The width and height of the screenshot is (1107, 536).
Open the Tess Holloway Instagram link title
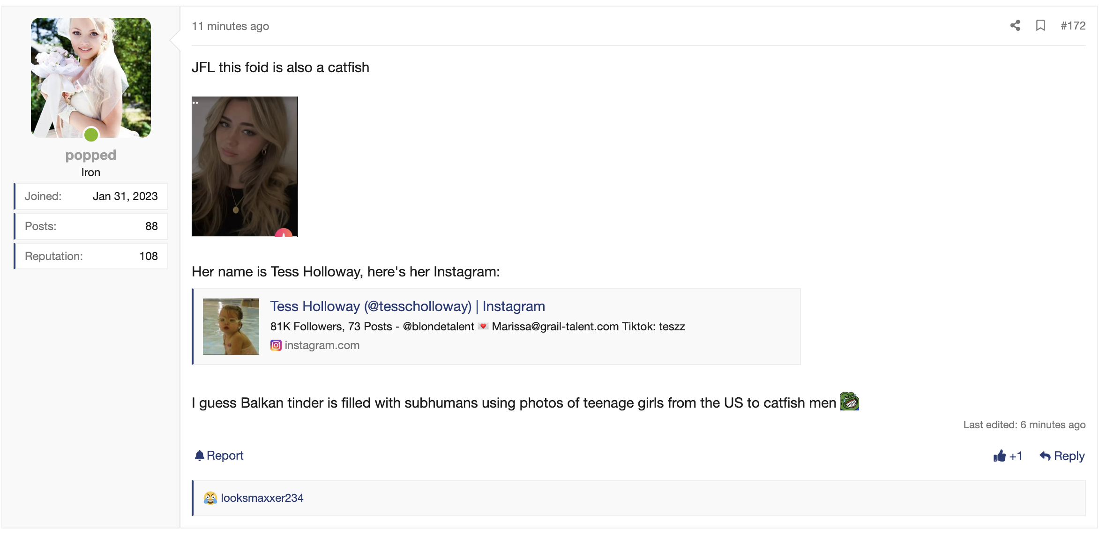[x=407, y=306]
